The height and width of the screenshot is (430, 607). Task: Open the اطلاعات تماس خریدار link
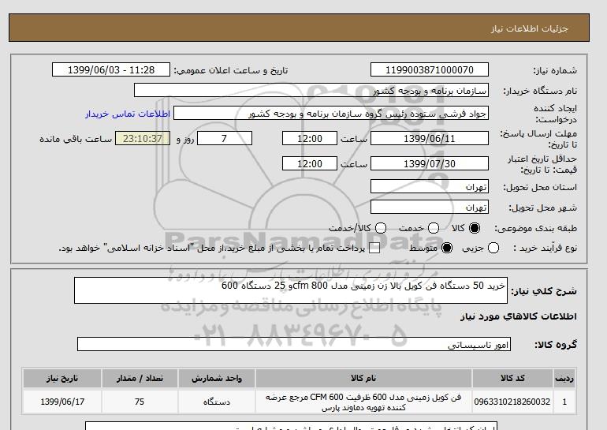click(128, 114)
